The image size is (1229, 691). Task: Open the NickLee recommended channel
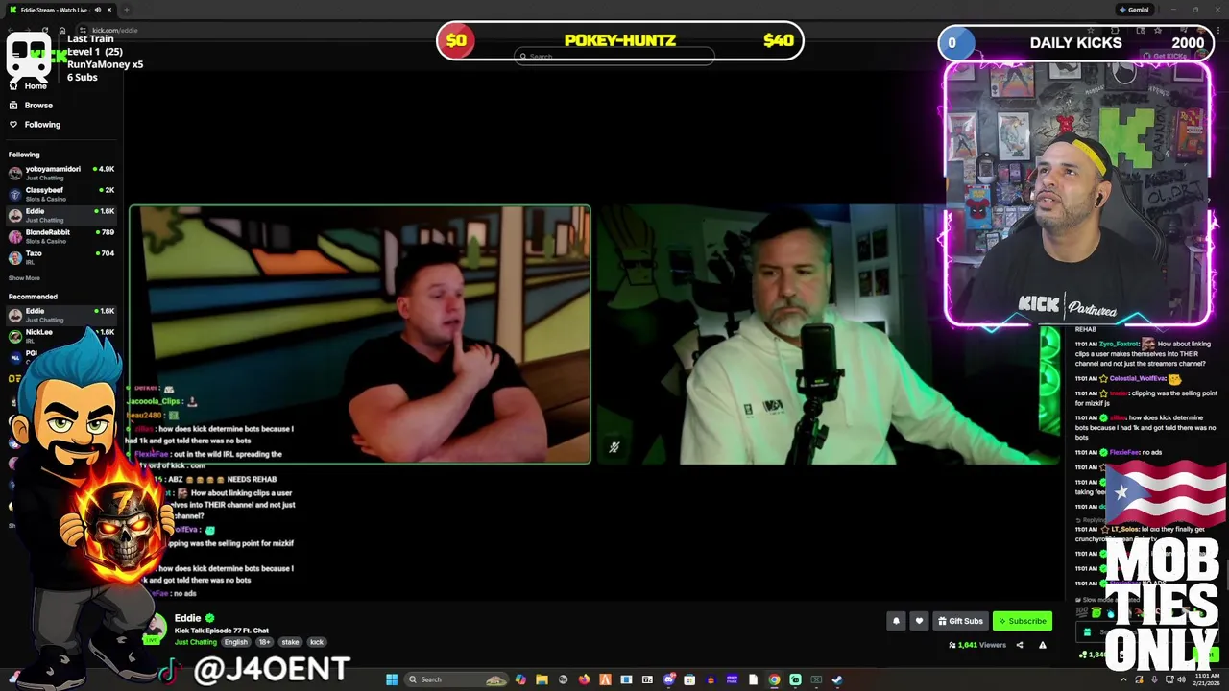tap(60, 336)
